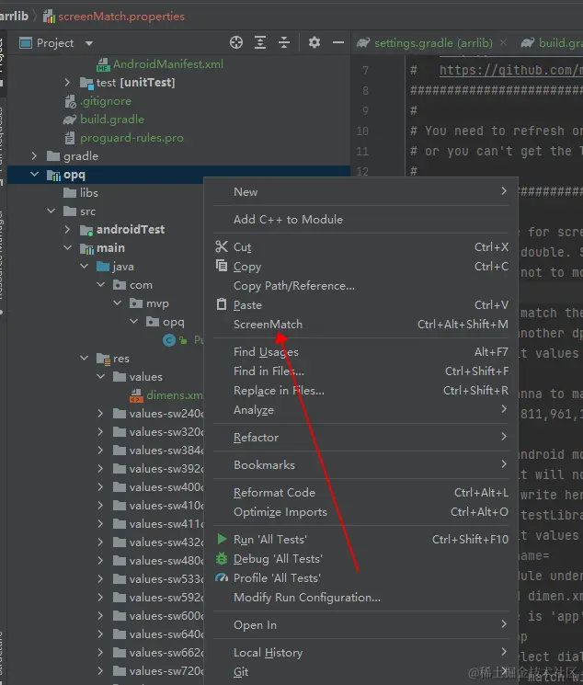Open the Analyze submenu
The width and height of the screenshot is (583, 685).
(361, 410)
